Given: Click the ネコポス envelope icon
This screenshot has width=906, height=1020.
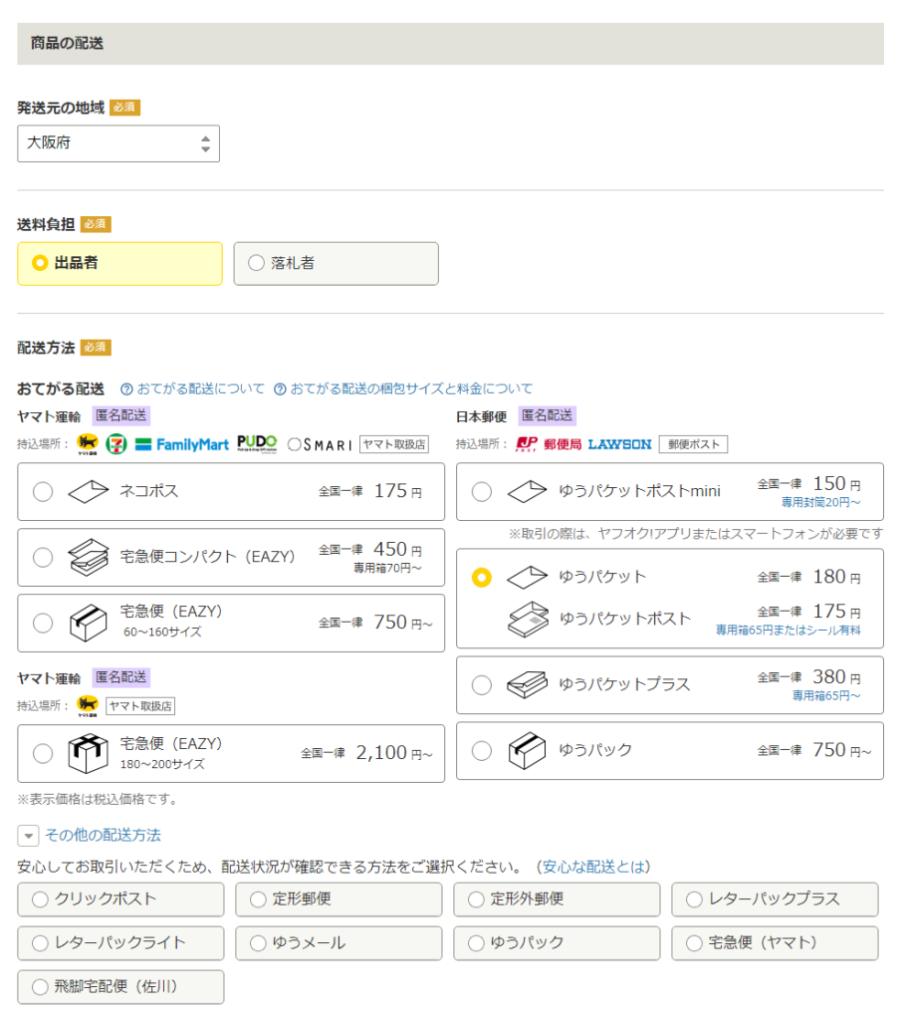Looking at the screenshot, I should (x=89, y=492).
